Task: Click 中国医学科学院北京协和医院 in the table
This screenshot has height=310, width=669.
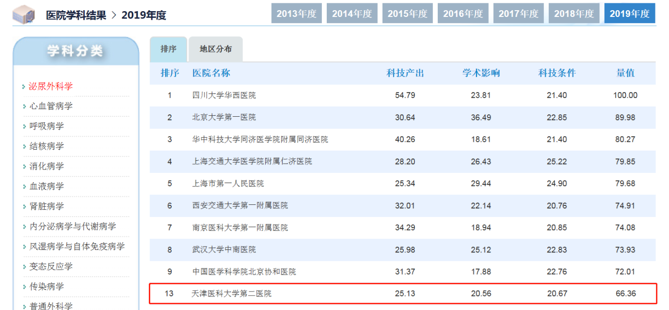Action: click(244, 272)
